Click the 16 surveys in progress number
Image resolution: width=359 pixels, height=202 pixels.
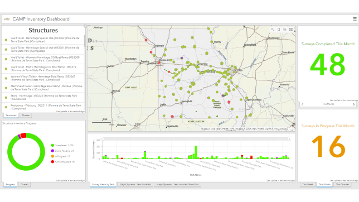[328, 146]
